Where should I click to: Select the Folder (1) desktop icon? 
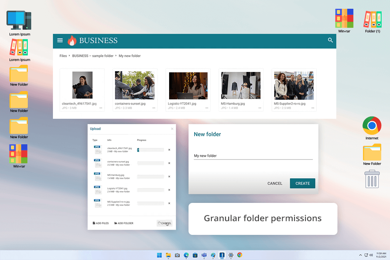coord(372,22)
